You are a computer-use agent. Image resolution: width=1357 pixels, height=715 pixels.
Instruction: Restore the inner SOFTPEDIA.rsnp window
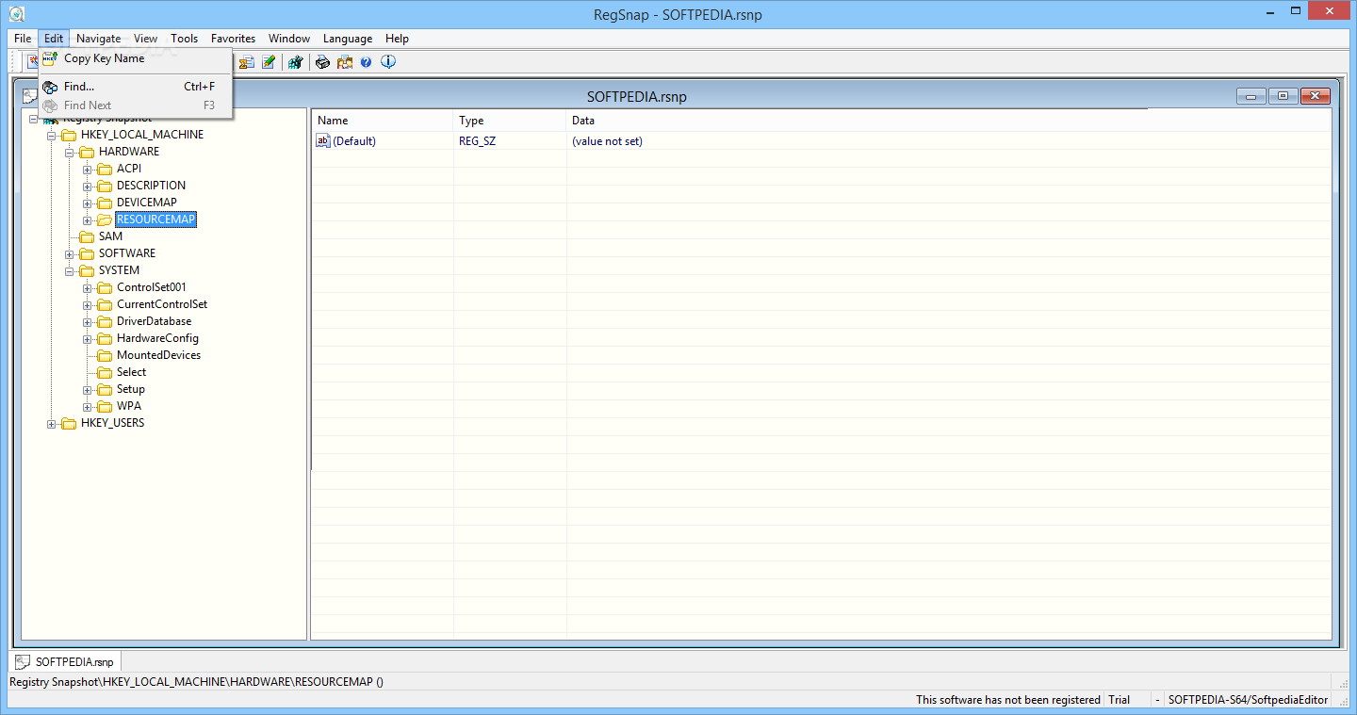click(1283, 96)
